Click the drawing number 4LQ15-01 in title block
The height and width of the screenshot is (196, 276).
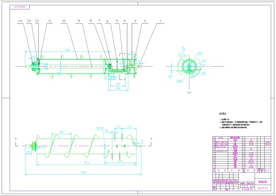click(263, 188)
